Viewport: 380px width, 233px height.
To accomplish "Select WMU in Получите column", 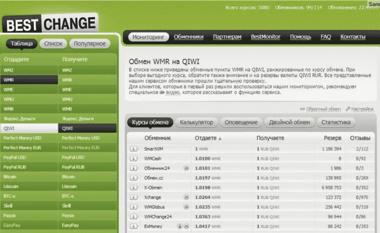I will tap(87, 99).
